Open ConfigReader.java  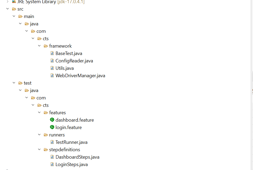click(74, 61)
